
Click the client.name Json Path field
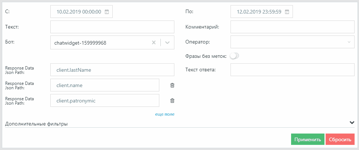105,85
